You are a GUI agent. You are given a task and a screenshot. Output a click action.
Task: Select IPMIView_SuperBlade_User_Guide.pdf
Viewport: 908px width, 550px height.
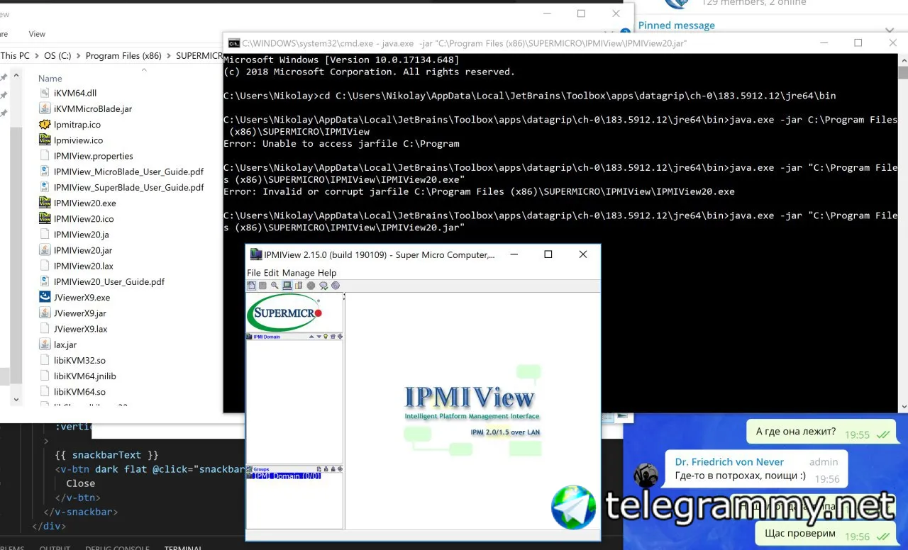(129, 187)
